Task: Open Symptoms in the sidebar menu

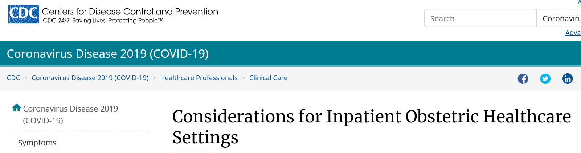Action: click(37, 143)
